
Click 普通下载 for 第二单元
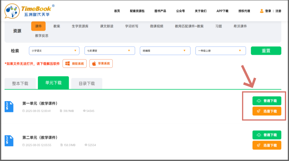click(x=267, y=135)
